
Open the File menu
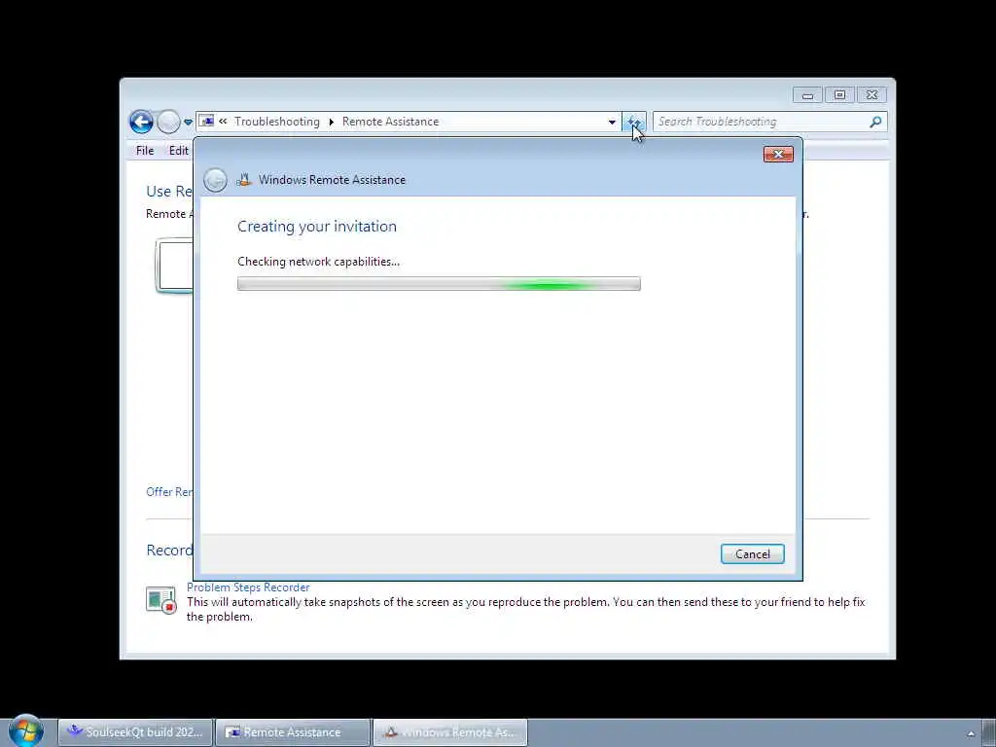(145, 151)
